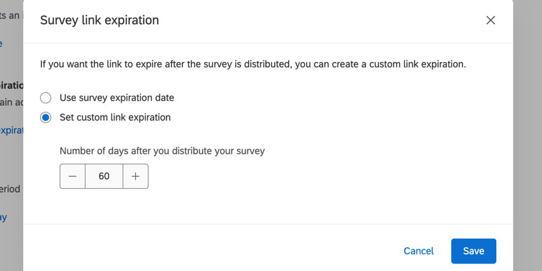Click the bold cut-off heading behind the dialog
This screenshot has height=271, width=542.
pyautogui.click(x=11, y=85)
